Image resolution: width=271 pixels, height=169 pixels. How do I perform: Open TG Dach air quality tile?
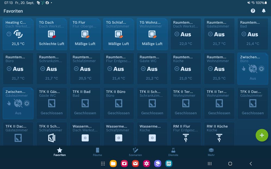pos(52,34)
